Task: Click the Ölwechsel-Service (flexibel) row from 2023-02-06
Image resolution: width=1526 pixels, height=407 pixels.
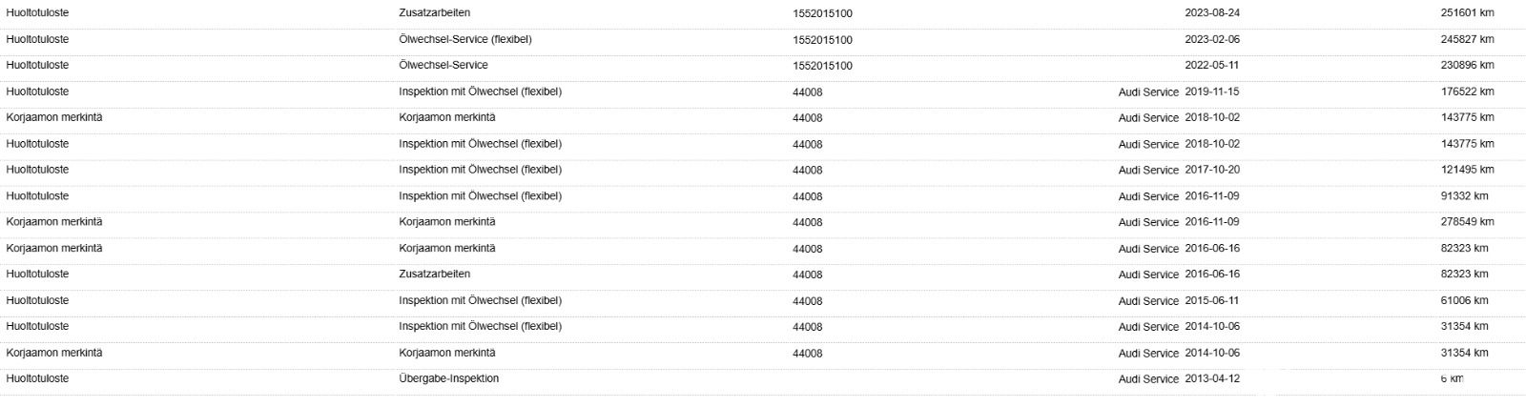Action: pyautogui.click(x=763, y=40)
